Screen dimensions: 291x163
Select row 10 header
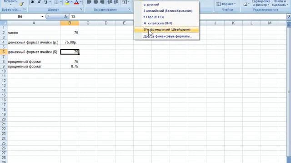pyautogui.click(x=4, y=71)
